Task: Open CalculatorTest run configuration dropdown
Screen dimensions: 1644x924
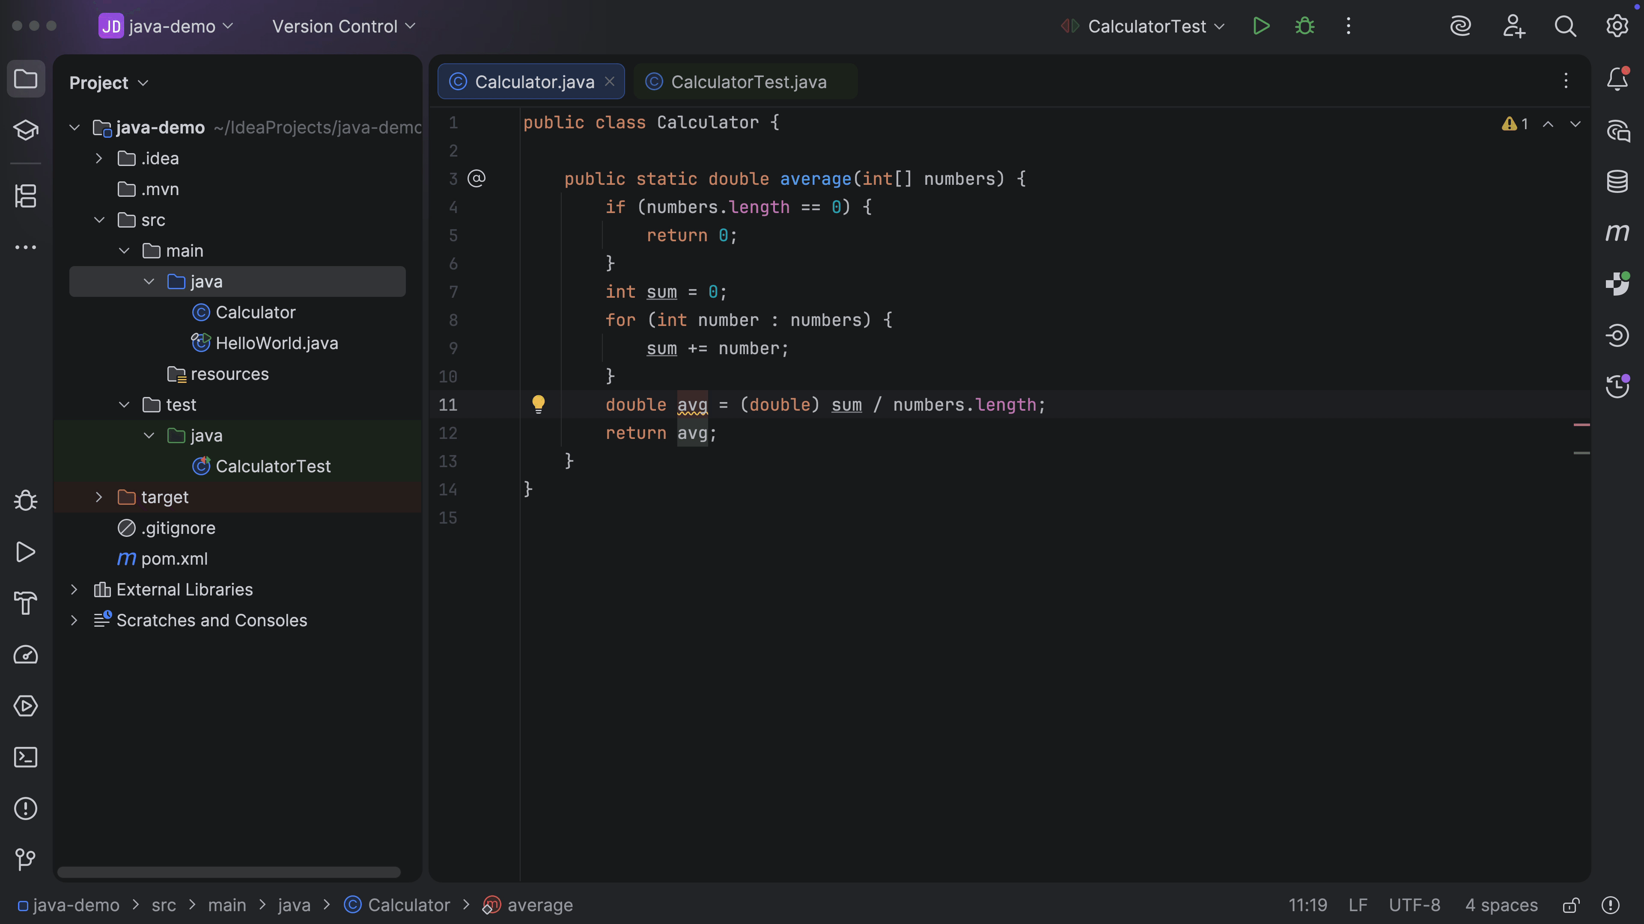Action: [x=1155, y=26]
